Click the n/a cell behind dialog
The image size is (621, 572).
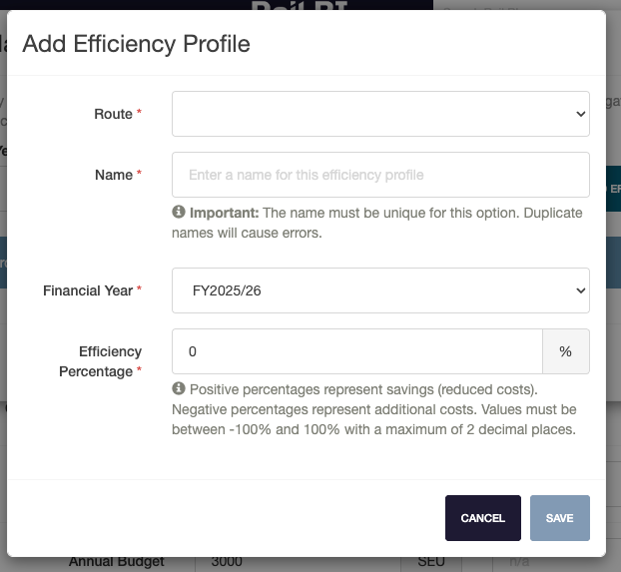(x=519, y=562)
